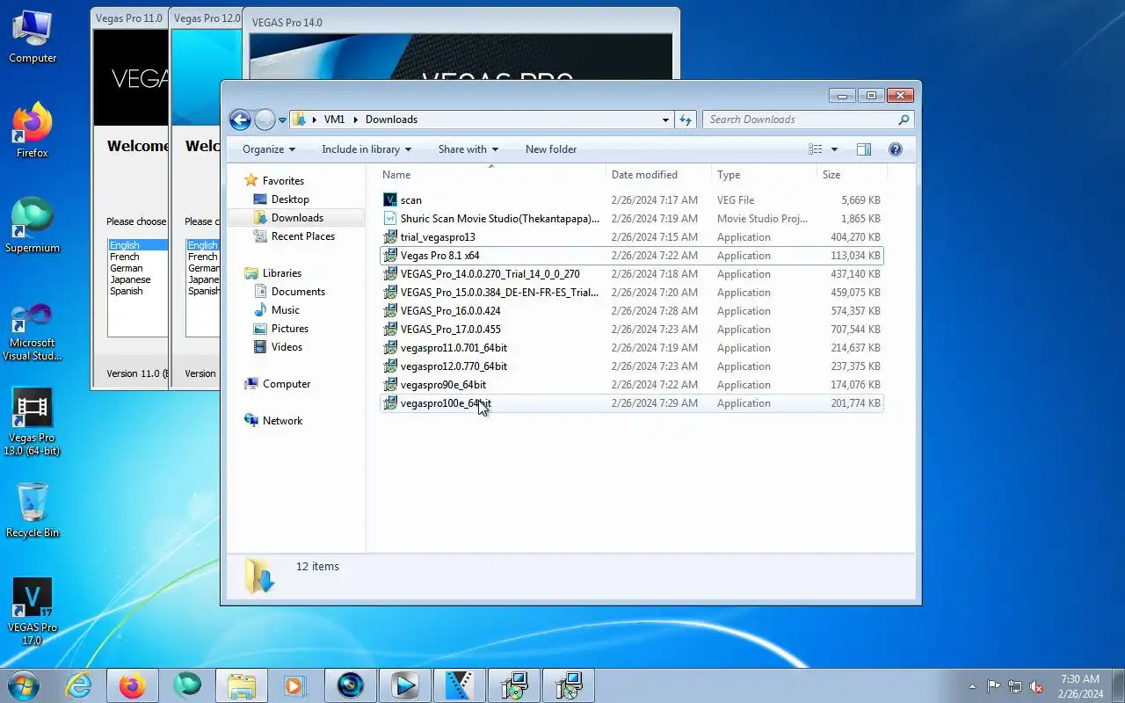Refresh the Downloads folder view

[x=686, y=120]
